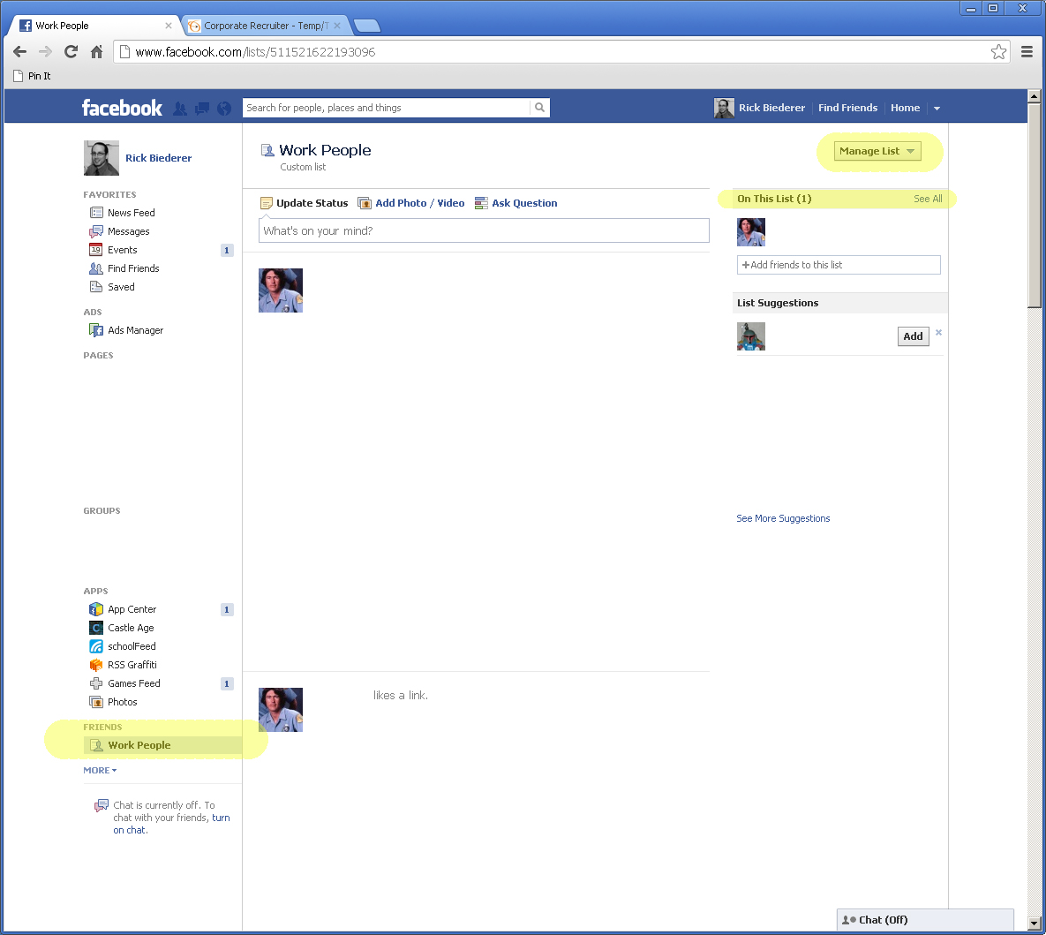Click Rick Biederer's sidebar profile photo

point(102,158)
